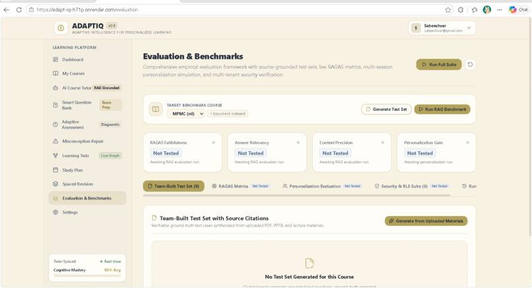Click status dot on Answer Relevancy card
This screenshot has width=532, height=288.
coord(298,143)
